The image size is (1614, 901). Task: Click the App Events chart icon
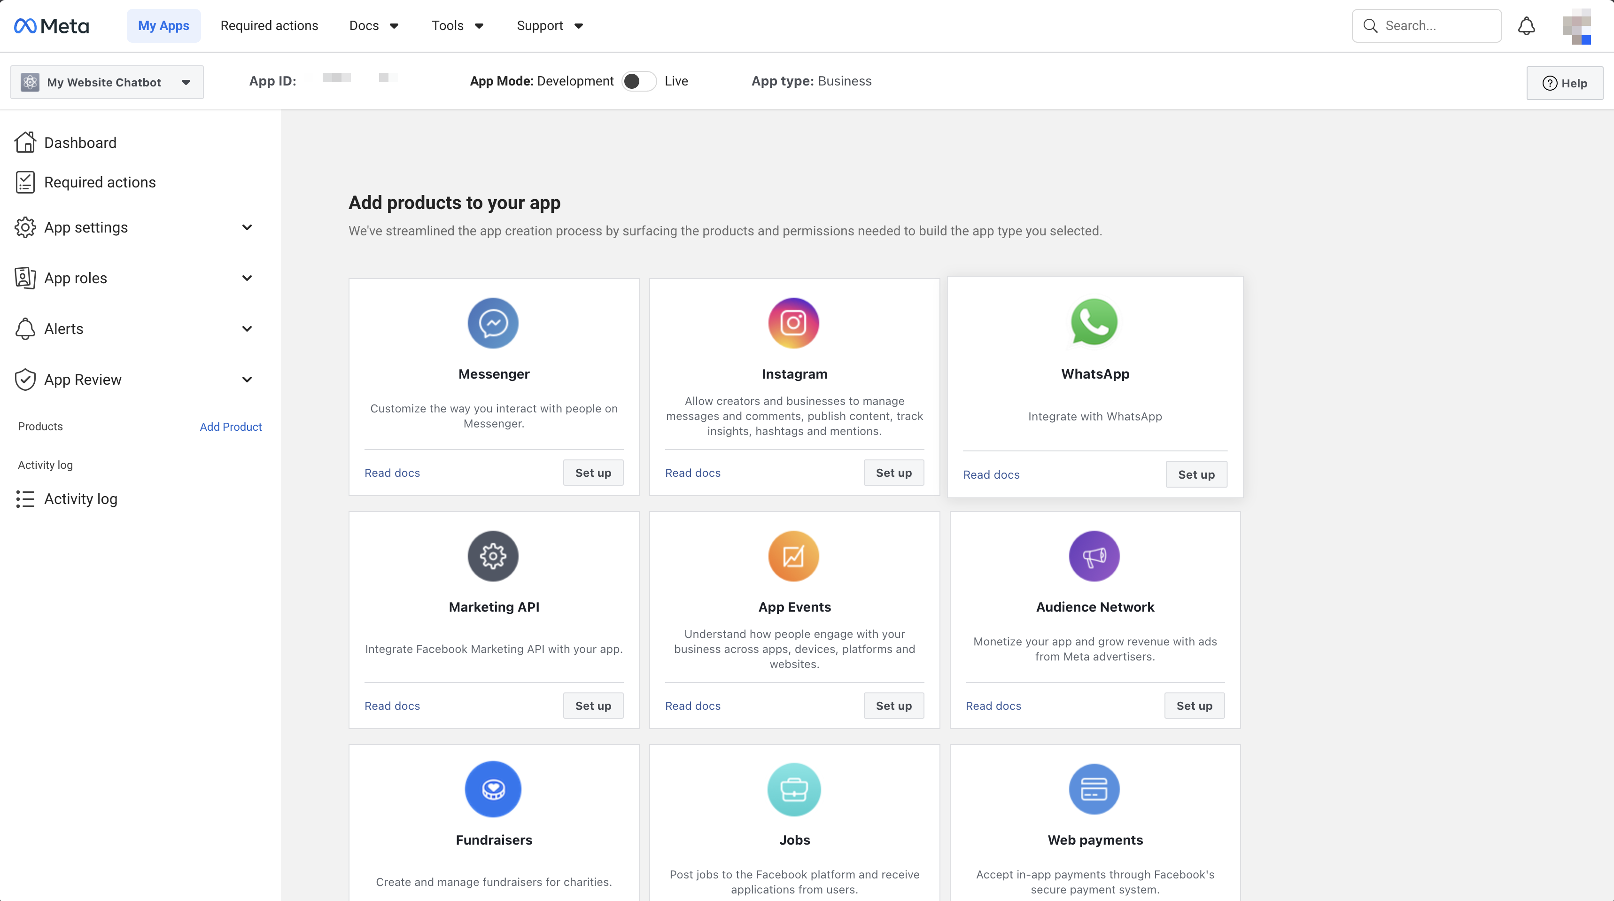tap(793, 556)
